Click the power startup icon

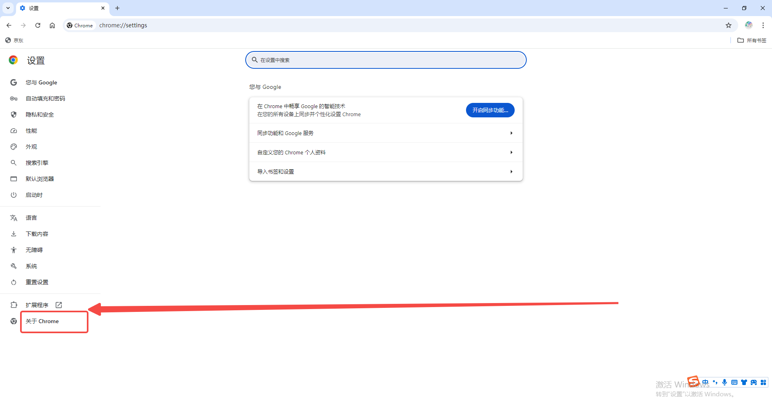(x=14, y=195)
